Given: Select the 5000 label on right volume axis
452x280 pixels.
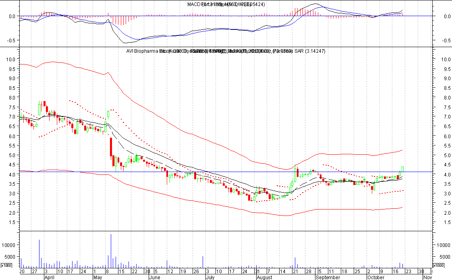Looking at the screenshot, I should pyautogui.click(x=445, y=257).
